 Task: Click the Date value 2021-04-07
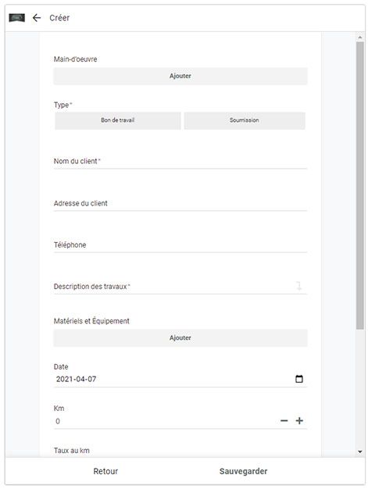[76, 379]
